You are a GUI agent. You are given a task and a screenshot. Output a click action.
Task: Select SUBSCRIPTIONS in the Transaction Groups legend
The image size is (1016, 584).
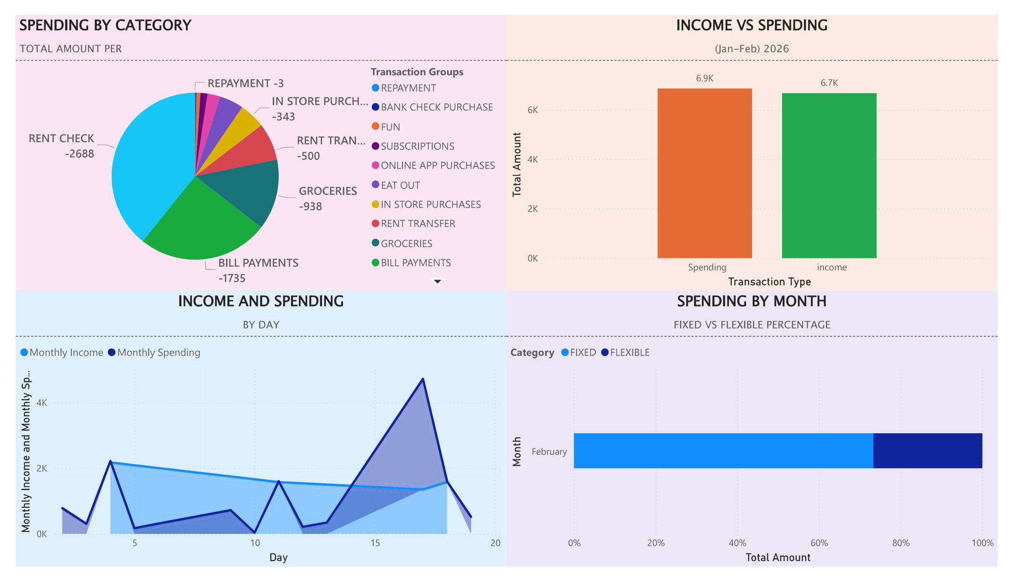[417, 146]
